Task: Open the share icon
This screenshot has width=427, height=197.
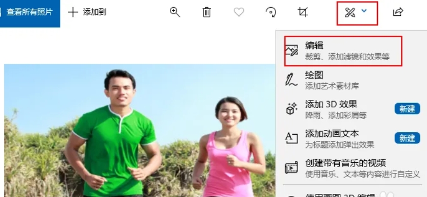Action: pos(398,12)
